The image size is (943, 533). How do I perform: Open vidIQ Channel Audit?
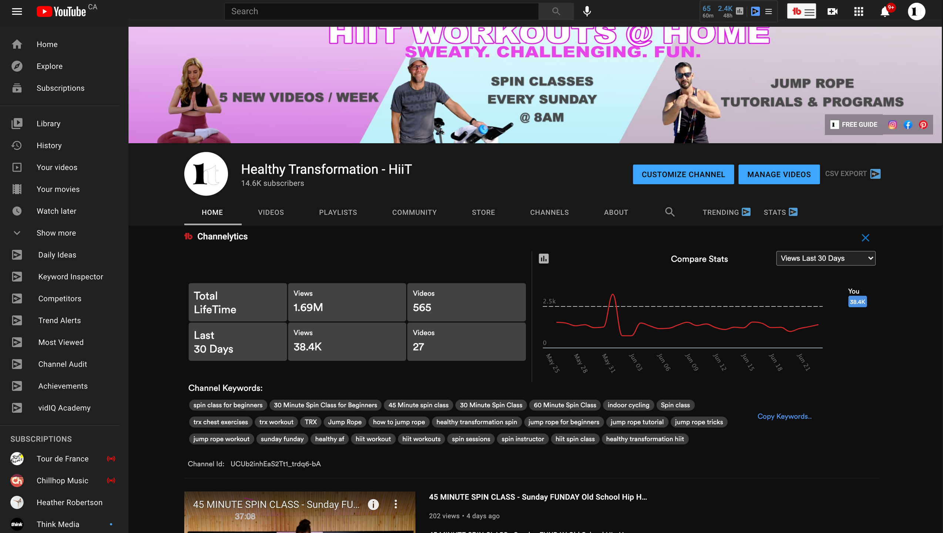pyautogui.click(x=60, y=364)
